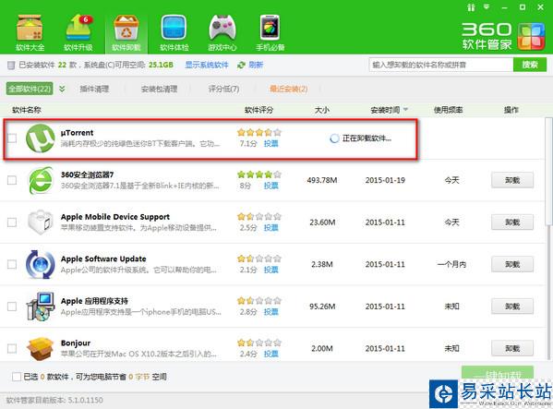Click the Apple 应用程序支持 installer icon

(41, 307)
